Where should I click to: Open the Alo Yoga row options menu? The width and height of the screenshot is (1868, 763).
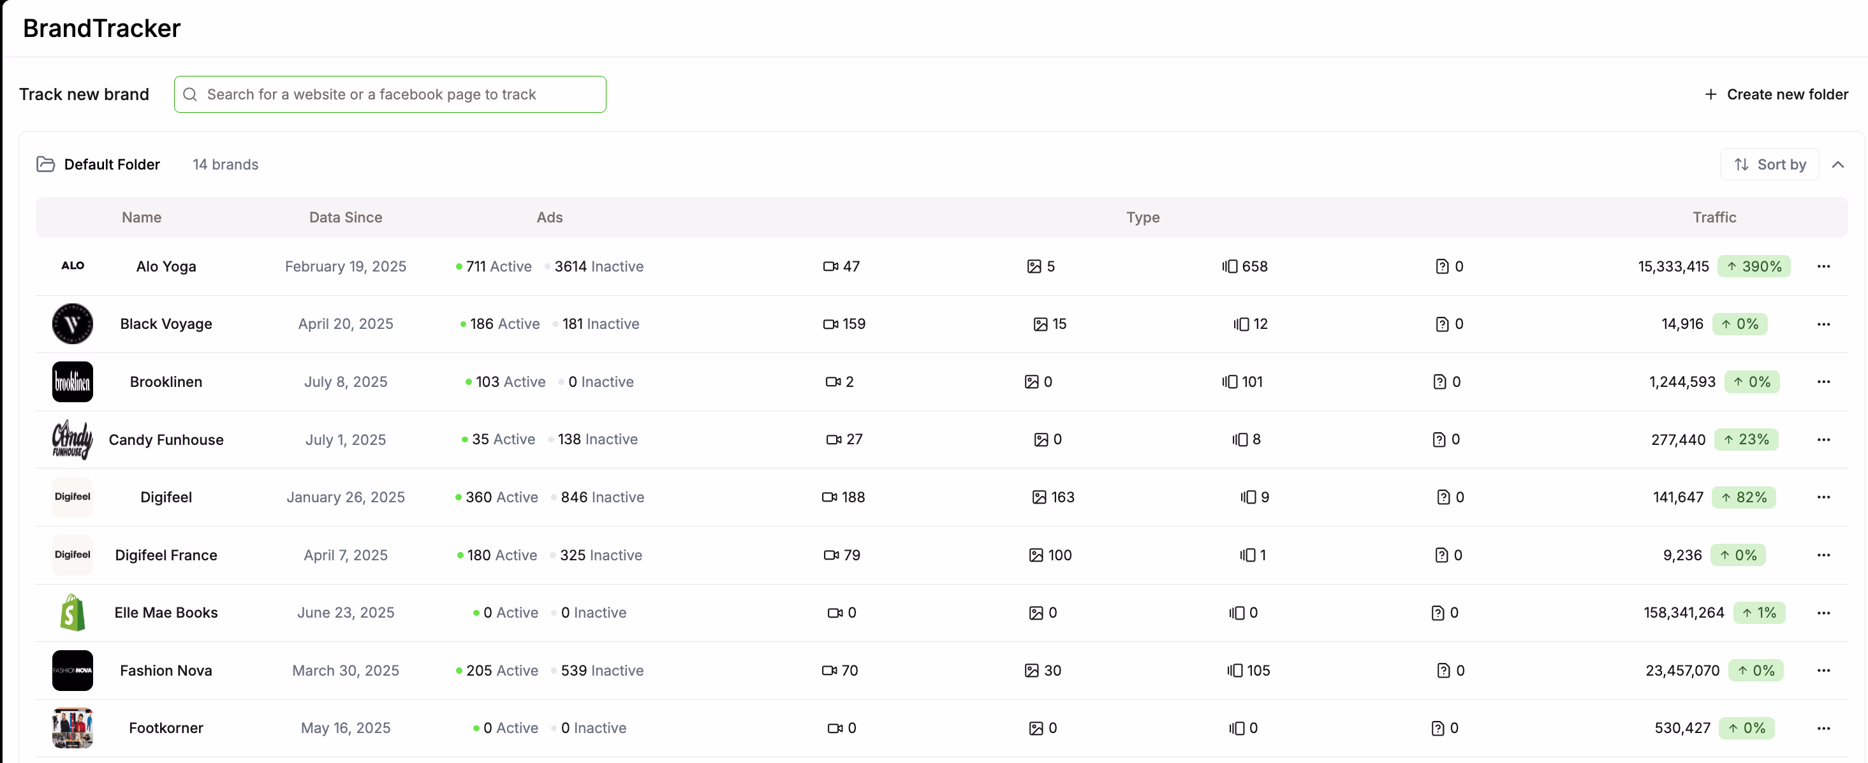[1824, 266]
